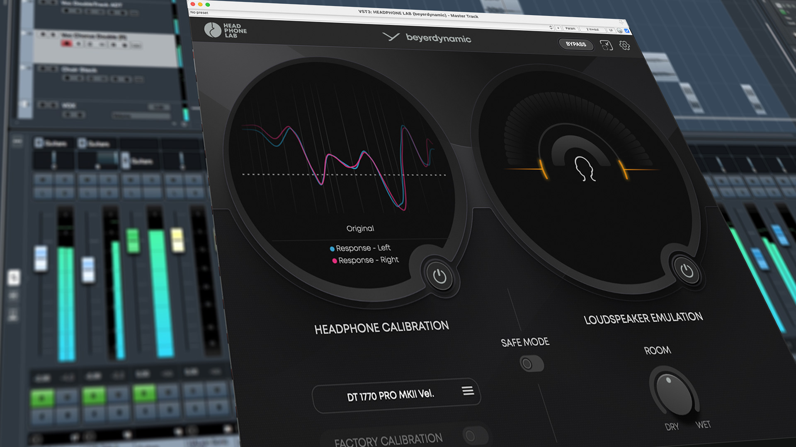Open plugin settings gear icon
The image size is (796, 447).
click(x=625, y=46)
